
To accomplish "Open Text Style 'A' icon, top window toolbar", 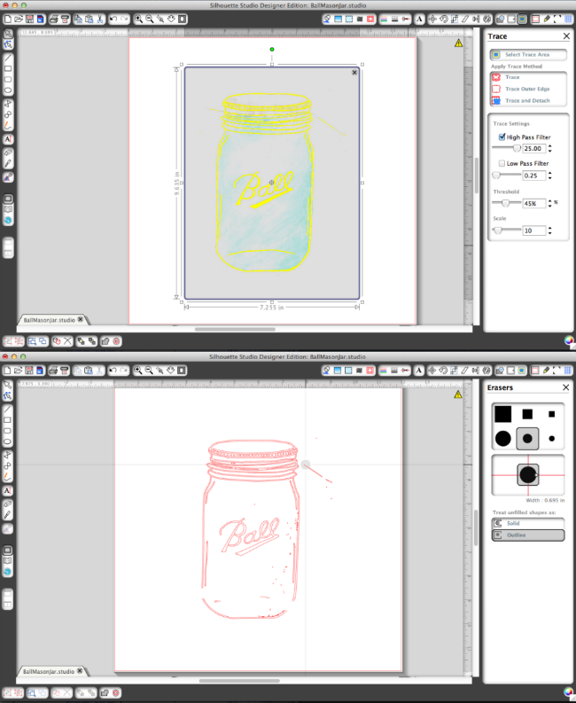I will coord(419,19).
